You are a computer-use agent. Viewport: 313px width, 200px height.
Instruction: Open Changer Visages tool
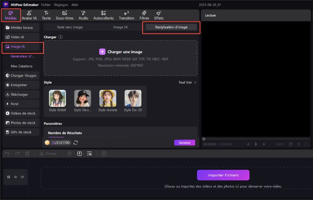[x=22, y=76]
